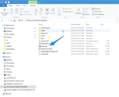Click the Up one level arrow
119x97 pixels.
pyautogui.click(x=12, y=21)
